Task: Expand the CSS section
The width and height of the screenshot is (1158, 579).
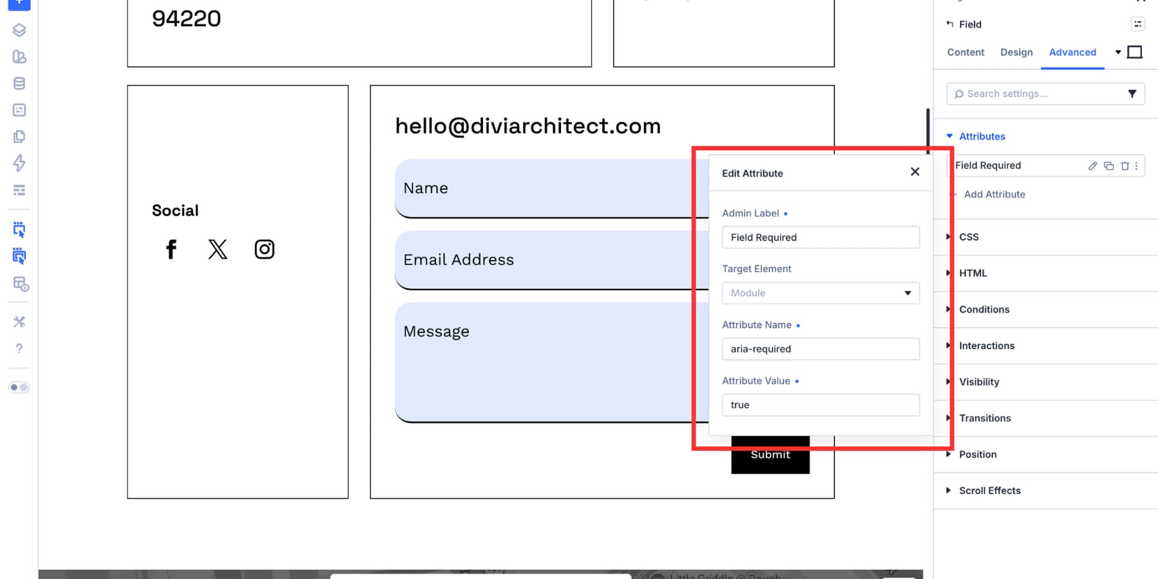Action: [969, 237]
